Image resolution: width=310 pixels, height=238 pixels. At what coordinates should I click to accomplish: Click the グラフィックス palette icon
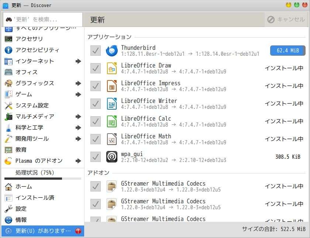(8, 83)
